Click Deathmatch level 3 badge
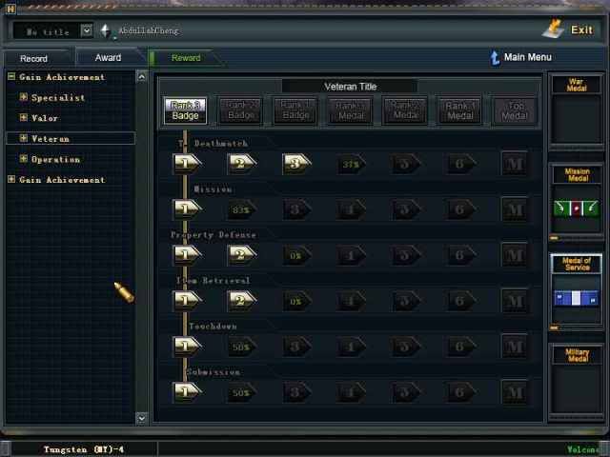Viewport: 610px width, 457px height. point(298,164)
